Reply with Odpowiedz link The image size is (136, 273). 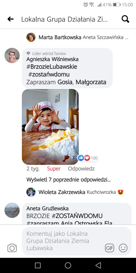[x=81, y=168]
